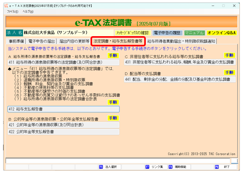Open 412 給与支払報告書
The height and width of the screenshot is (173, 243).
pos(63,109)
